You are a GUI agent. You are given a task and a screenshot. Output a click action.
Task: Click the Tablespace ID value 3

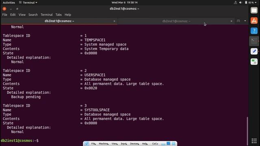pyautogui.click(x=86, y=105)
